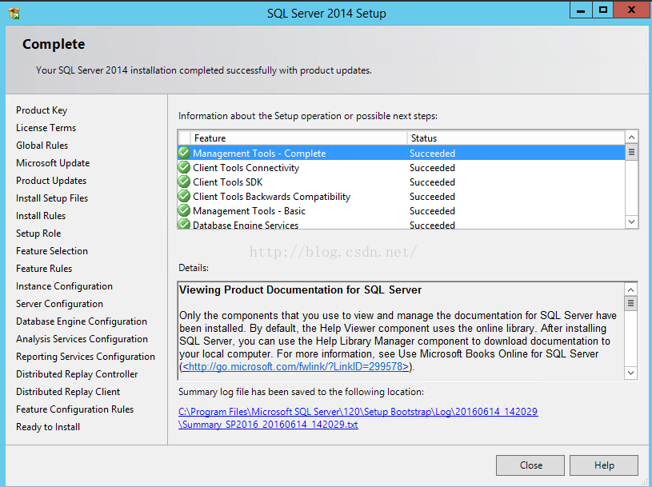Image resolution: width=652 pixels, height=487 pixels.
Task: Click the Status column header
Action: [x=516, y=138]
